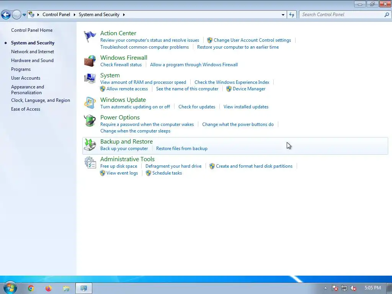Select Network and Internet in sidebar
The width and height of the screenshot is (392, 294).
coord(33,52)
